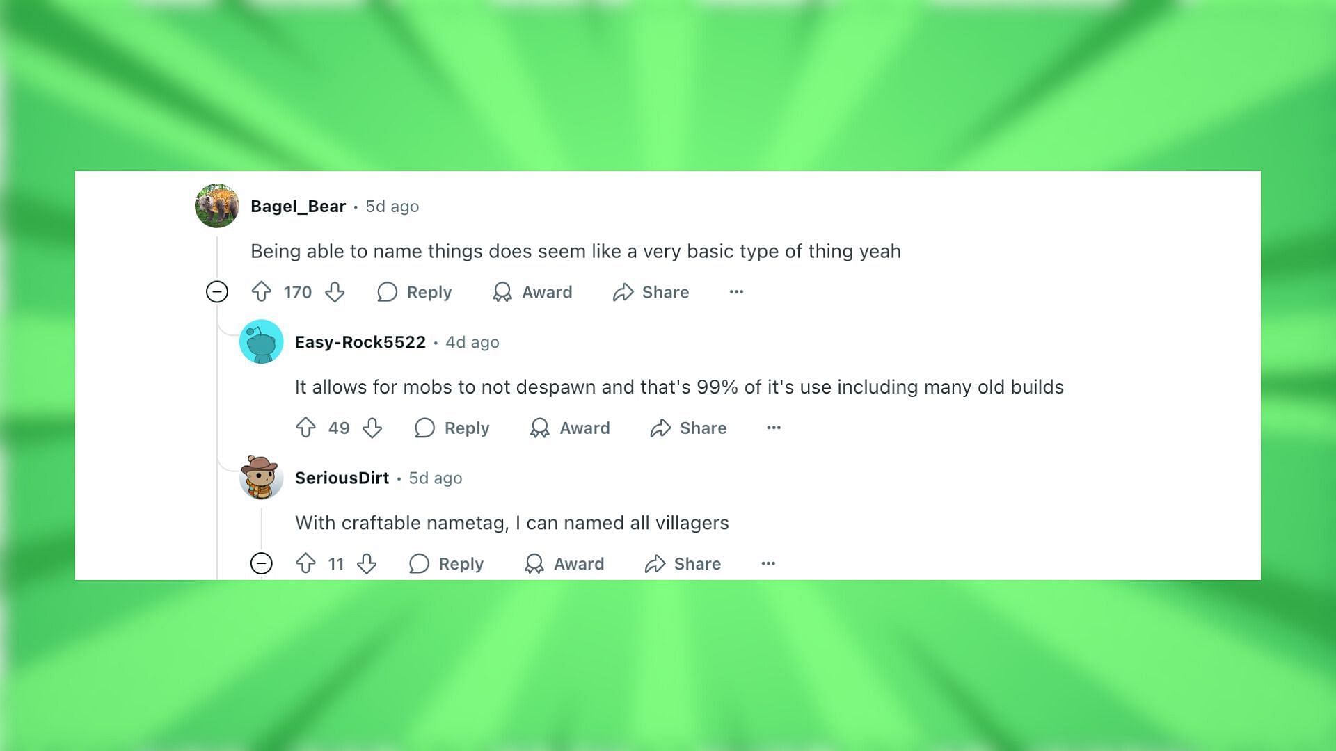Collapse Bagel_Bear's comment thread
This screenshot has height=751, width=1336.
(x=217, y=292)
